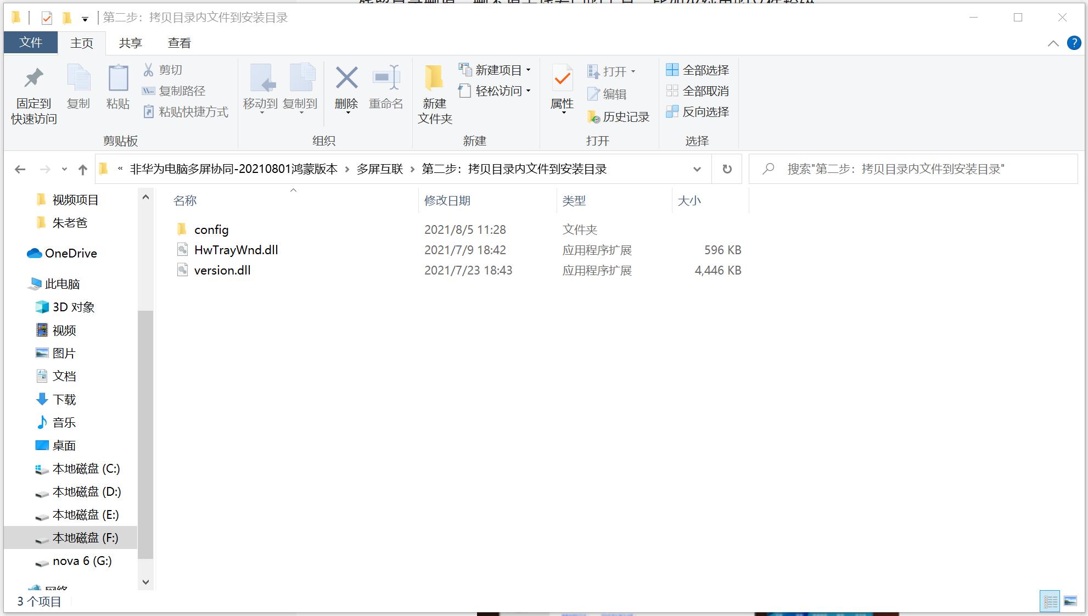Open the 文件 menu

coord(30,42)
